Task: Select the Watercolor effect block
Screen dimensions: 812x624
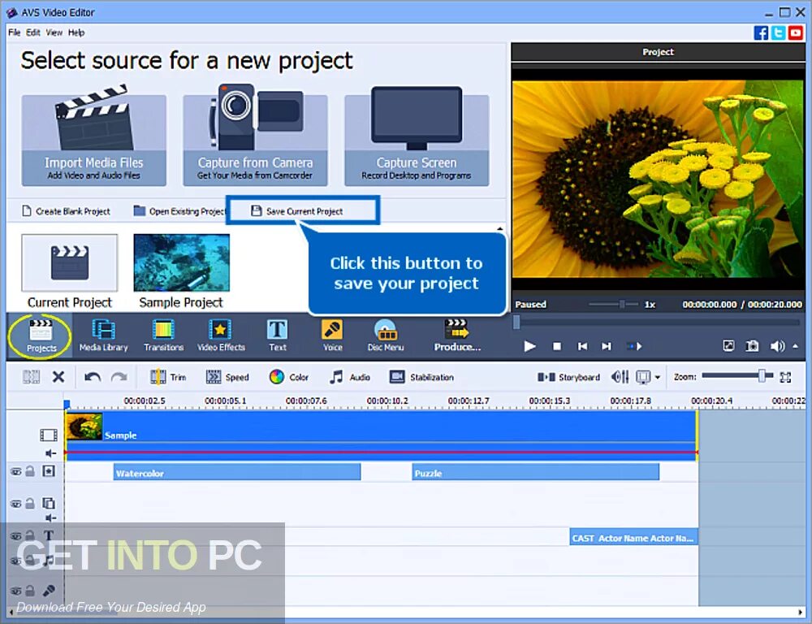Action: coord(236,472)
